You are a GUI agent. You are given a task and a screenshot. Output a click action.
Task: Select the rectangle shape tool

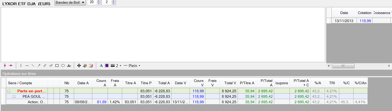tap(57, 66)
